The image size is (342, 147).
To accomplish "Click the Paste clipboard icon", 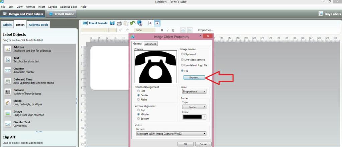I will (126, 23).
